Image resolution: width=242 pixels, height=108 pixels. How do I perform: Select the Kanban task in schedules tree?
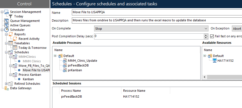(28, 79)
